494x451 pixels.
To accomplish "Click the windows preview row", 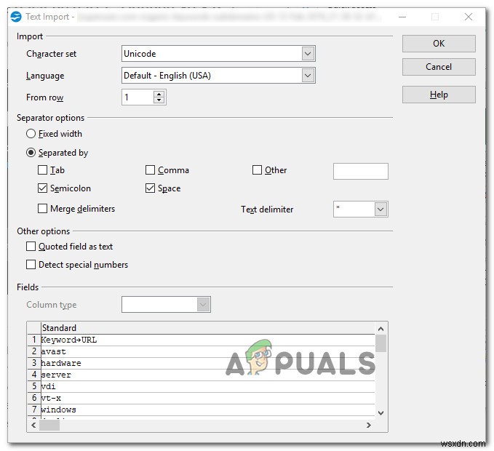I will coord(202,410).
